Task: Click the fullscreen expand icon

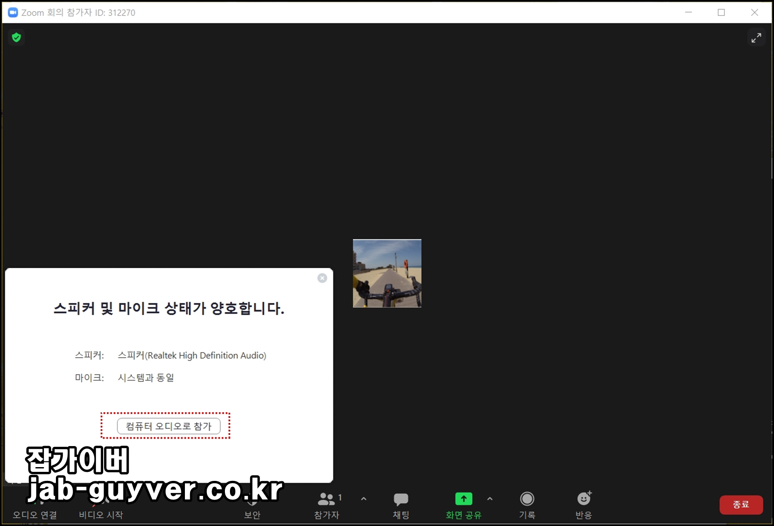Action: [756, 37]
